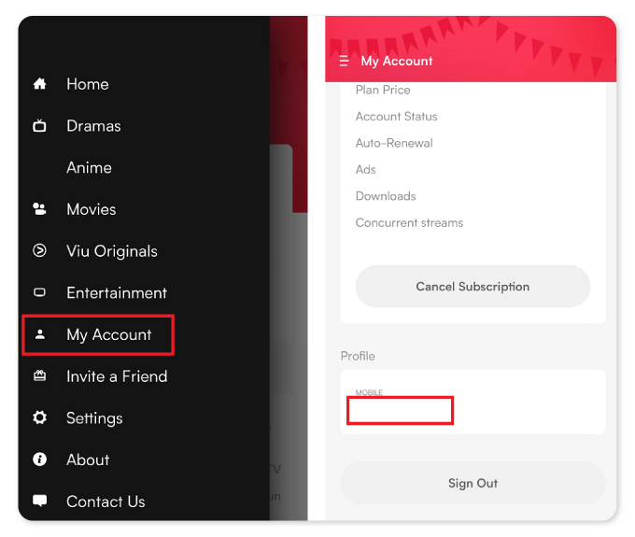Select Viu Originals menu entry
Image resolution: width=635 pixels, height=537 pixels.
point(112,250)
